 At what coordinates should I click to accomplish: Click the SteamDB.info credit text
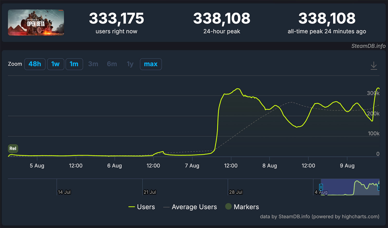click(368, 46)
